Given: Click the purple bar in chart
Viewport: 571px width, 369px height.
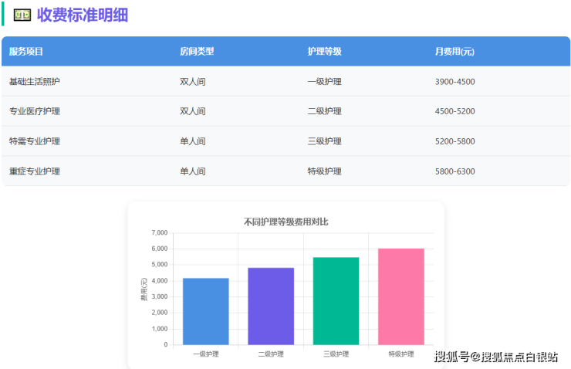Looking at the screenshot, I should [271, 306].
